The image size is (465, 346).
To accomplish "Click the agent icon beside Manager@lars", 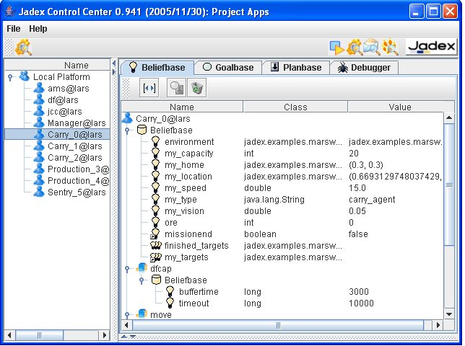I will coord(39,123).
